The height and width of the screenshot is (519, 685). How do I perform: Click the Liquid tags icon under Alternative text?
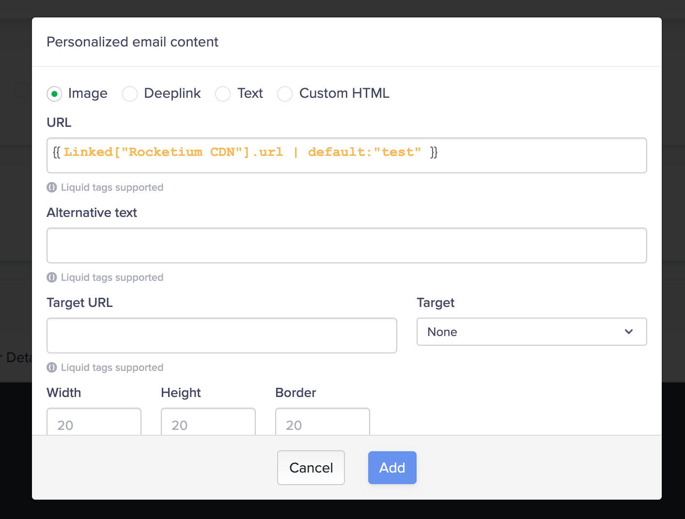(x=52, y=277)
